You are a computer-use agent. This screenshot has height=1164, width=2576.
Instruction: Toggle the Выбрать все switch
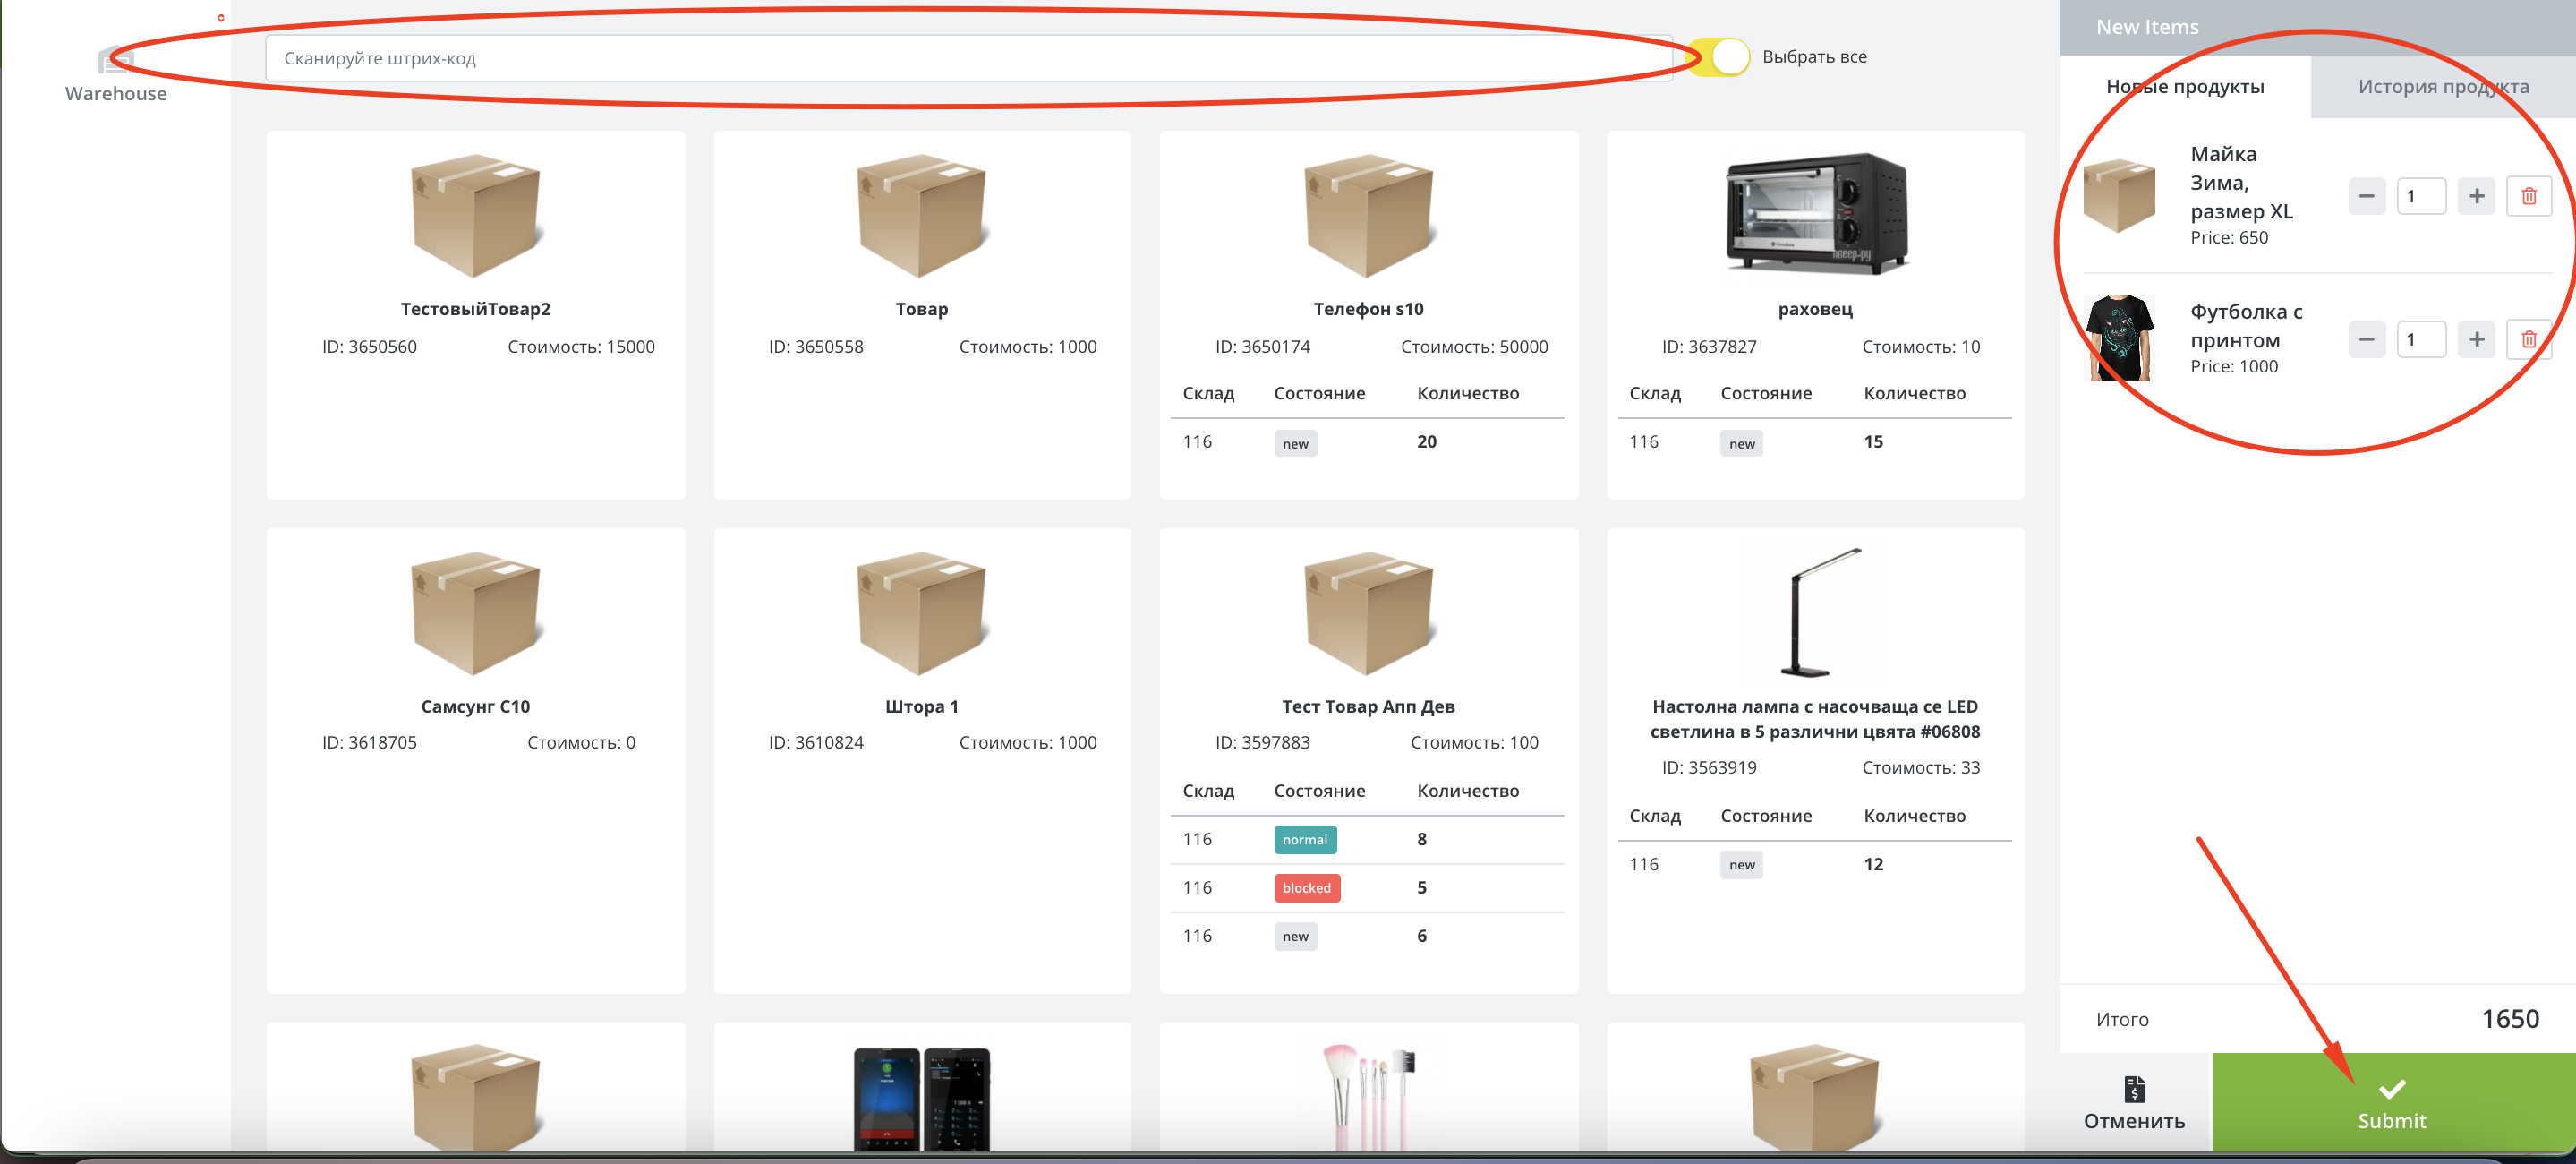1719,57
